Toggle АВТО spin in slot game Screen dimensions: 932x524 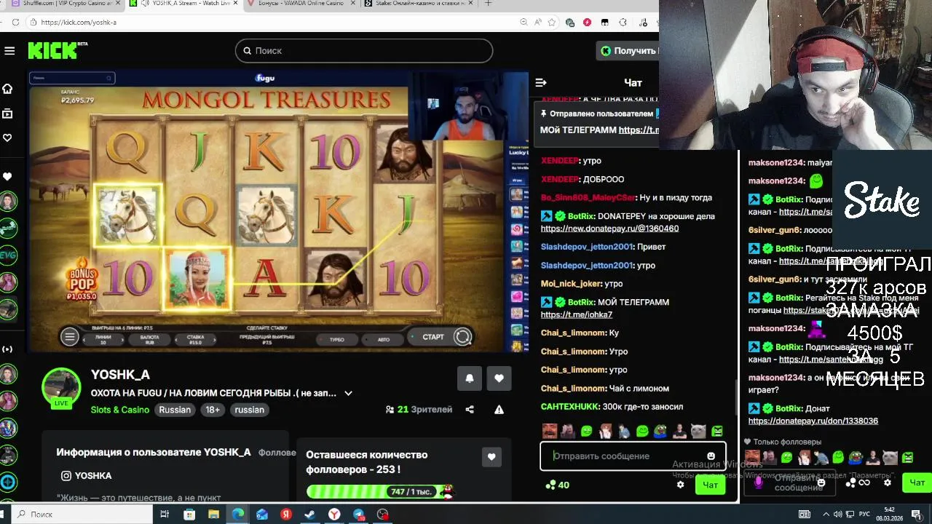tap(384, 339)
